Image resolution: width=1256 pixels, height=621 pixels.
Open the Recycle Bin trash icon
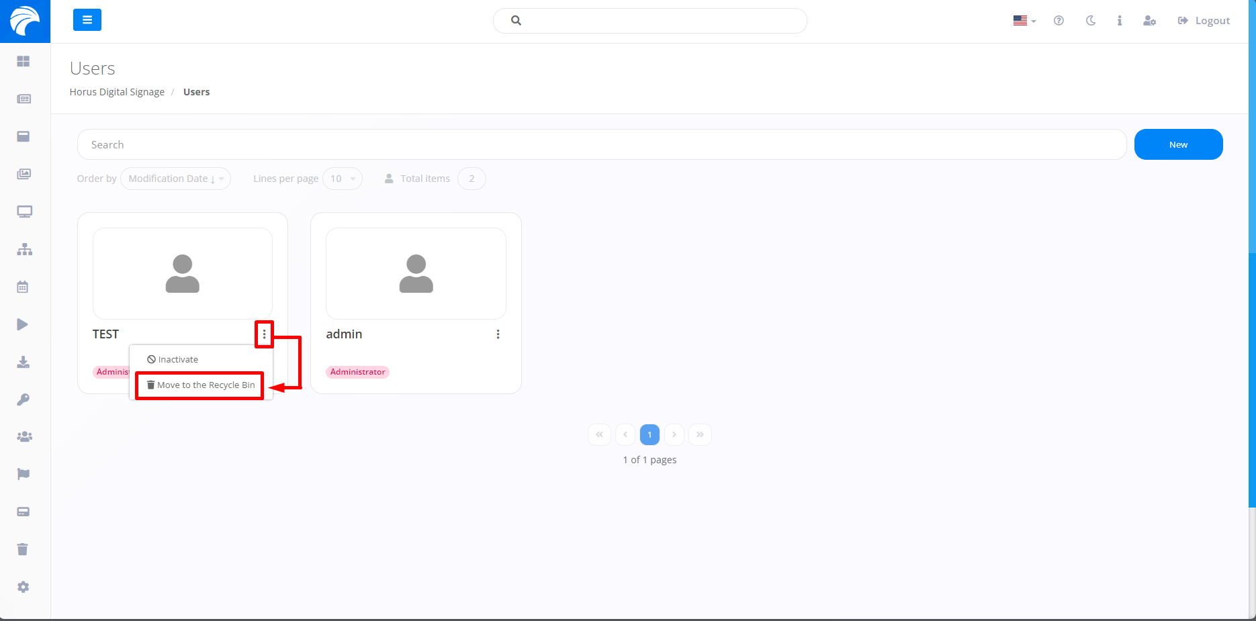coord(23,549)
